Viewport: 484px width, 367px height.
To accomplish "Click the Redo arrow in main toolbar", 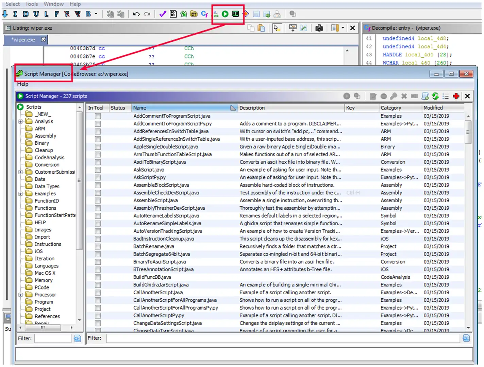I will click(x=147, y=14).
